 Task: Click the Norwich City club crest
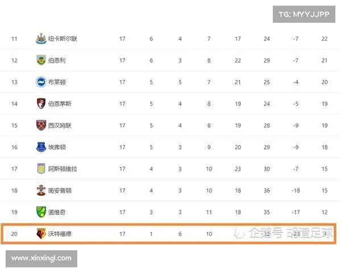(41, 212)
